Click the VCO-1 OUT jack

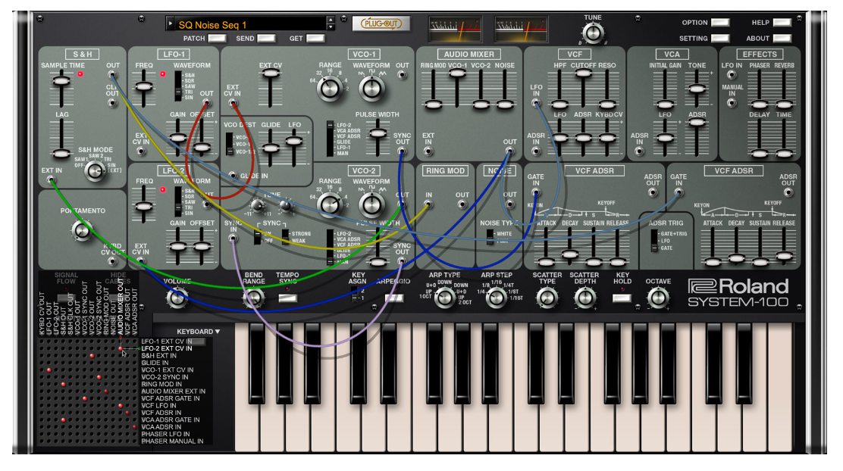pyautogui.click(x=402, y=75)
